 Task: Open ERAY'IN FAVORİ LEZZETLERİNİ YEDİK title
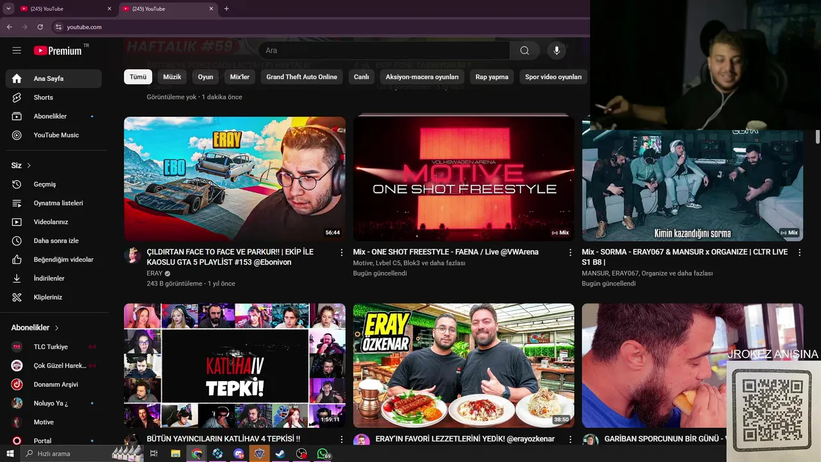465,439
